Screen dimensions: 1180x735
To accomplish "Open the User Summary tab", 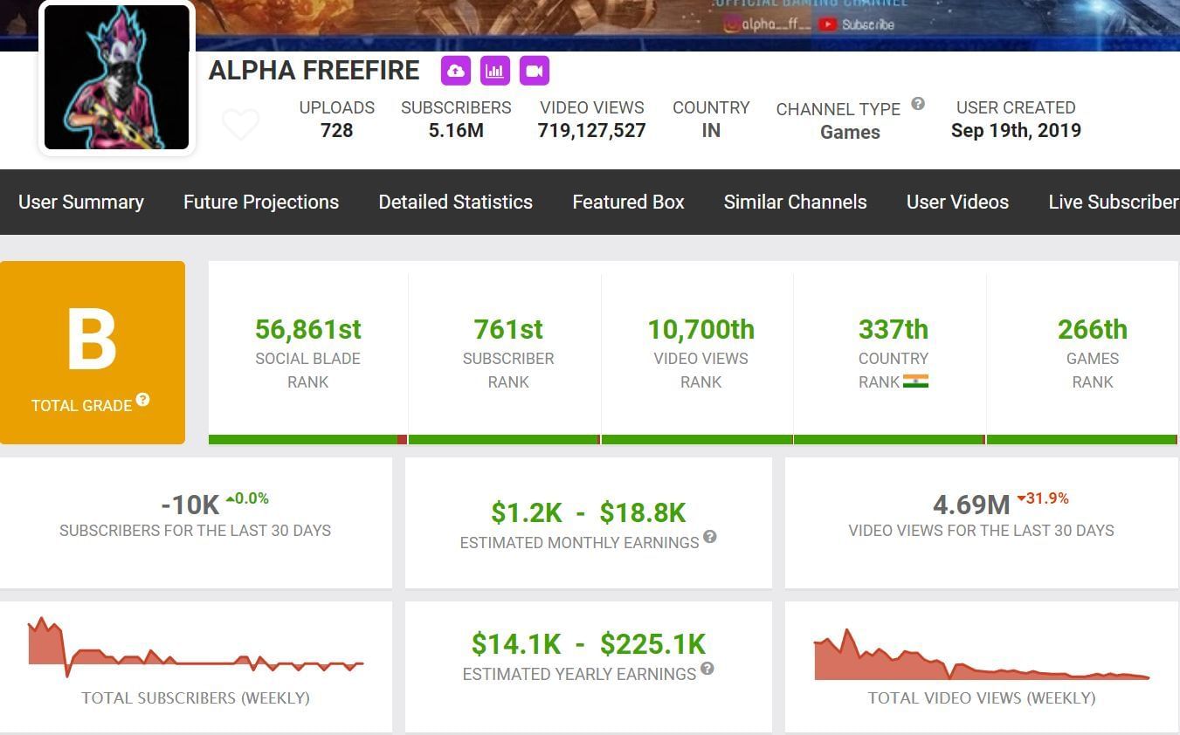I will (x=81, y=202).
